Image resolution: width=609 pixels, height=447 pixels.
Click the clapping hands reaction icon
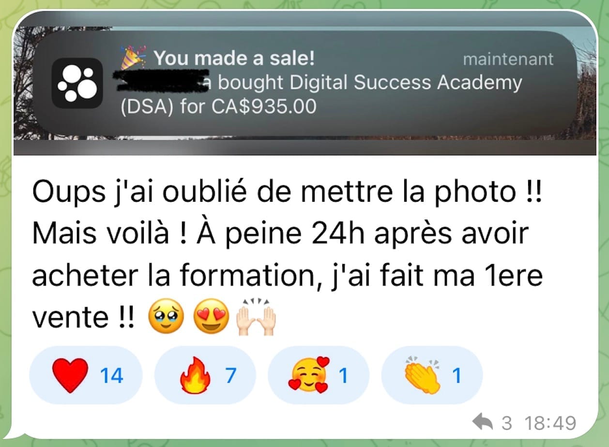click(423, 375)
